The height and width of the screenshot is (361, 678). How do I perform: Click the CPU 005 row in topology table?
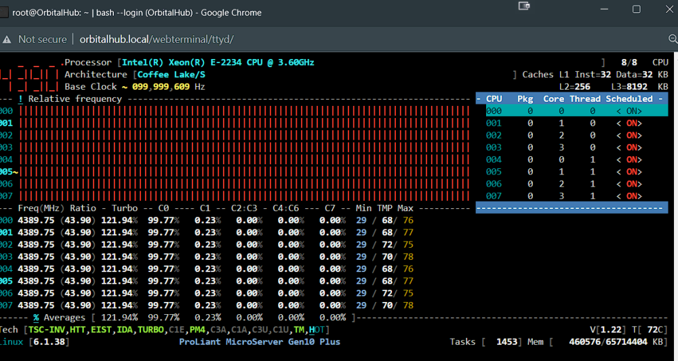(577, 172)
